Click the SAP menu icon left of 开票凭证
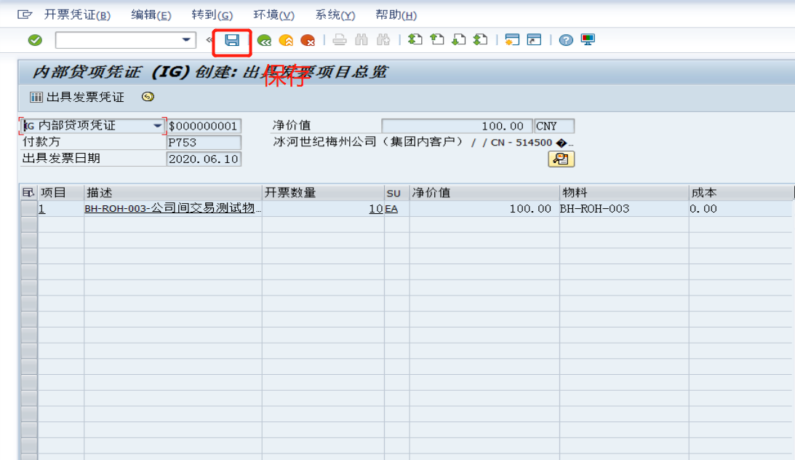This screenshot has height=460, width=795. (x=25, y=15)
